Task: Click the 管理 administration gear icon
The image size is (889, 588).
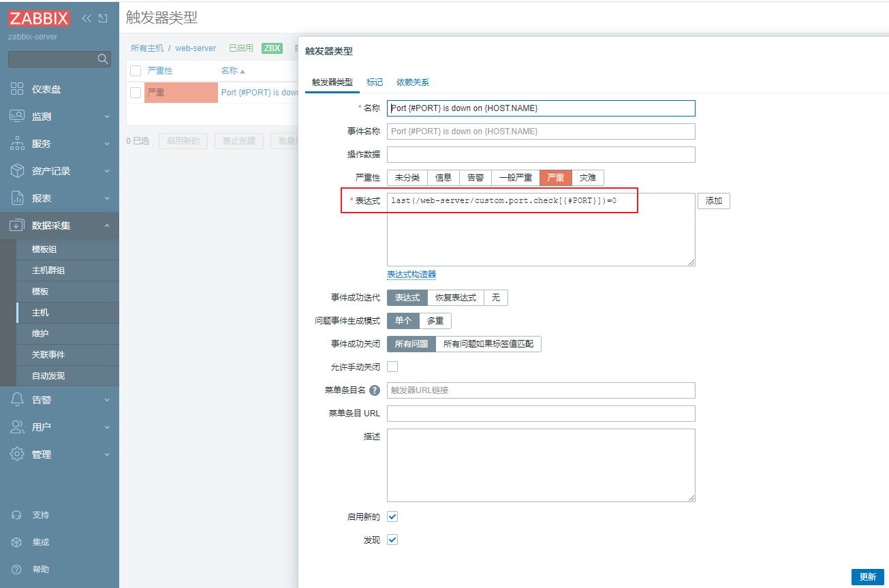Action: (x=17, y=454)
